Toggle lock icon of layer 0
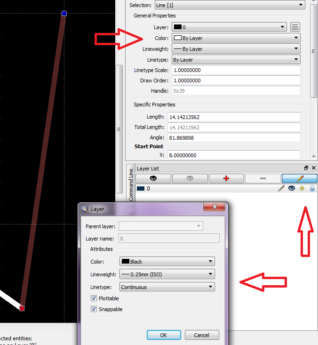This screenshot has height=345, width=318. (312, 188)
